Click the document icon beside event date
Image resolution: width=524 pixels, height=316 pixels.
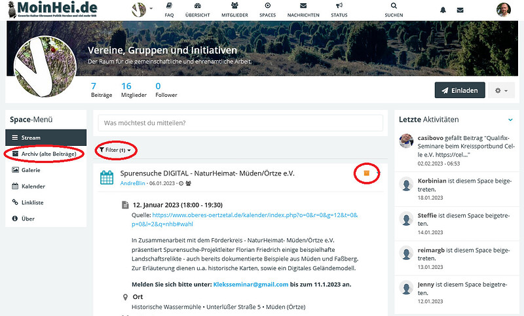point(125,205)
